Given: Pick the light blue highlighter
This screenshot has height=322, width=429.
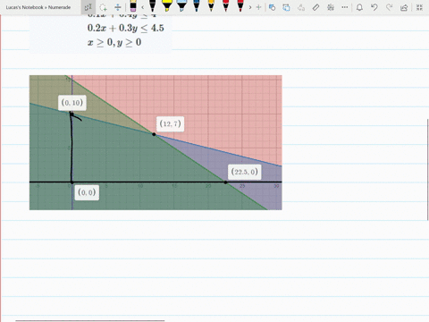Looking at the screenshot, I should pos(181,5).
